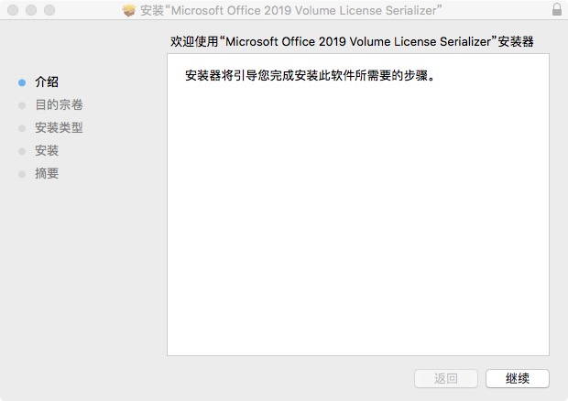Click the lock icon in title bar
Screen dimensions: 568x401
[557, 9]
